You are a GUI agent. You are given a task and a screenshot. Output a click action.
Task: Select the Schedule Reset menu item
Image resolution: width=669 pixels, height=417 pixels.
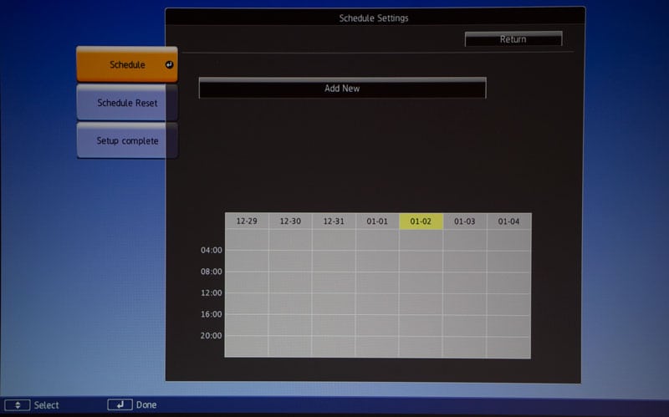click(x=126, y=103)
